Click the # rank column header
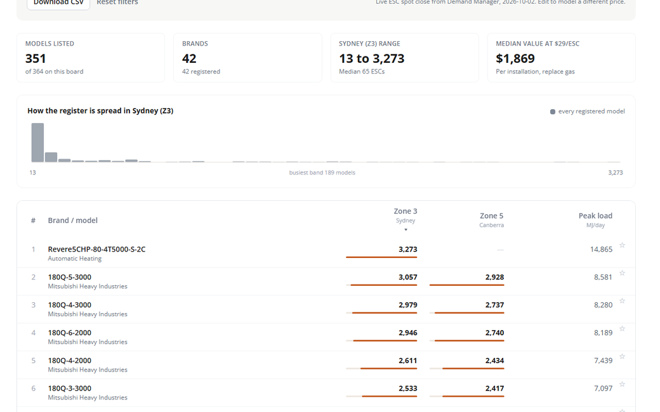The width and height of the screenshot is (660, 412). [x=33, y=221]
